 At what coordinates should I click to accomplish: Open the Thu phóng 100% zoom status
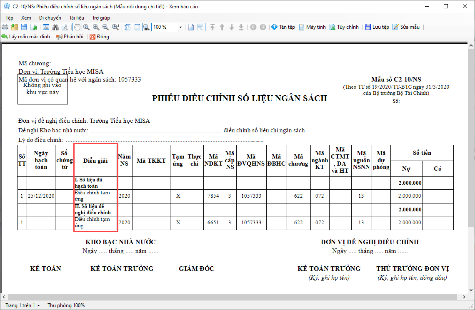(x=66, y=305)
